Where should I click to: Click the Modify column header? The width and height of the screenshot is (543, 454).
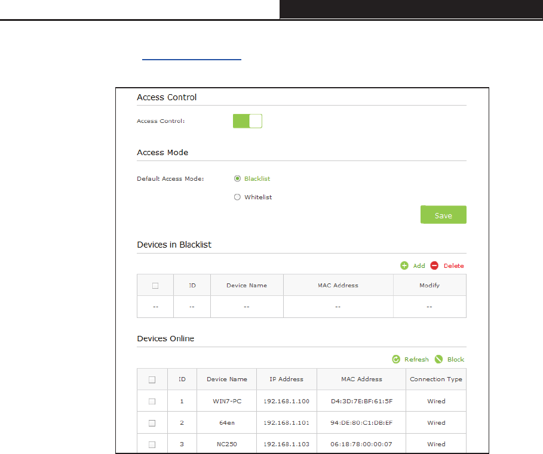click(x=430, y=285)
